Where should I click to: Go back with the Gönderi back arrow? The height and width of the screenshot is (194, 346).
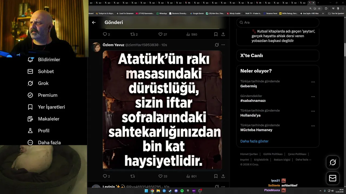point(94,22)
